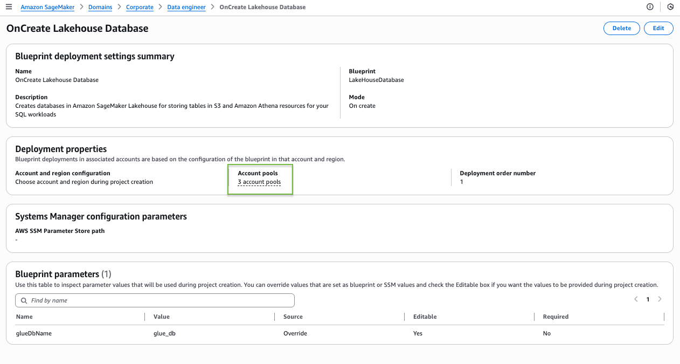This screenshot has height=364, width=680.
Task: Click Blueprint deployment settings summary heading
Action: [95, 56]
